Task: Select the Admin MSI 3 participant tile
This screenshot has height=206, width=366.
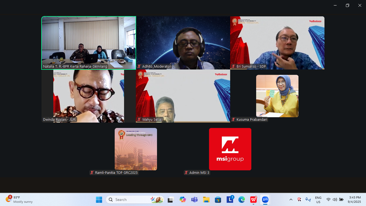Action: tap(230, 149)
